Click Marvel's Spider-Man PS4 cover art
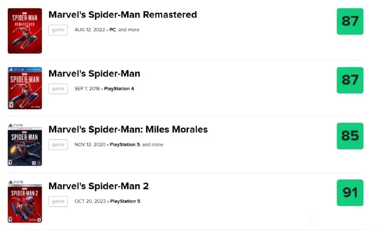 25,88
